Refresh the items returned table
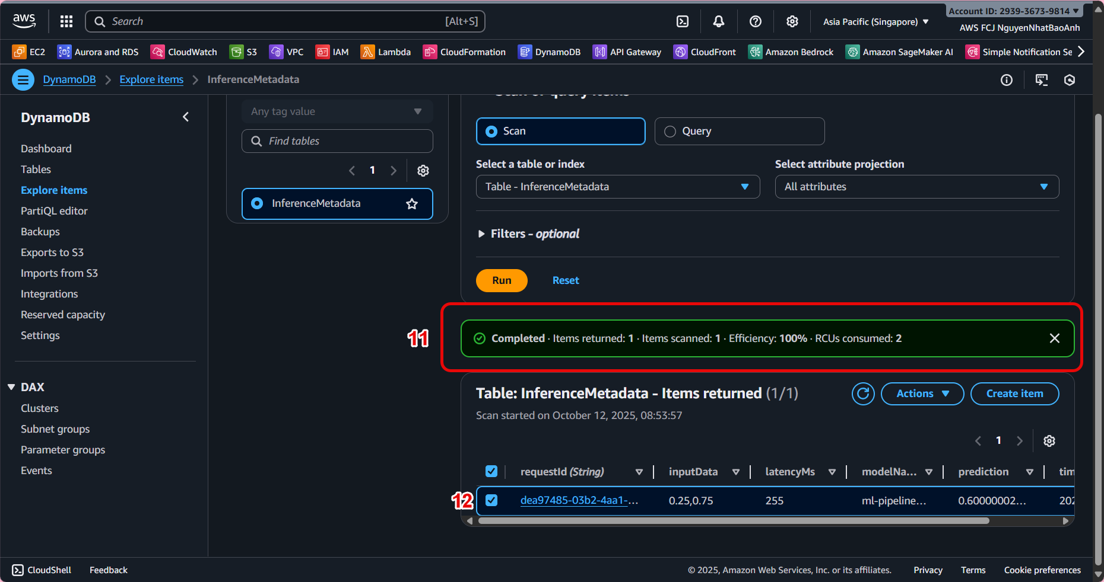This screenshot has width=1104, height=582. tap(863, 394)
